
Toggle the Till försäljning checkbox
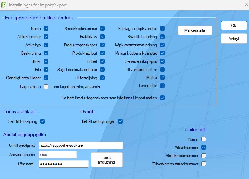[x=102, y=78]
